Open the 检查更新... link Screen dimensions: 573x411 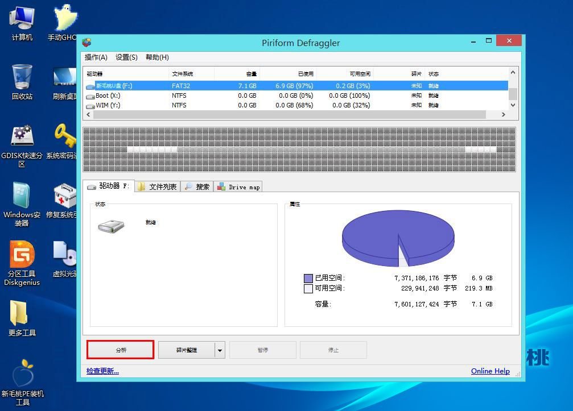[x=102, y=371]
